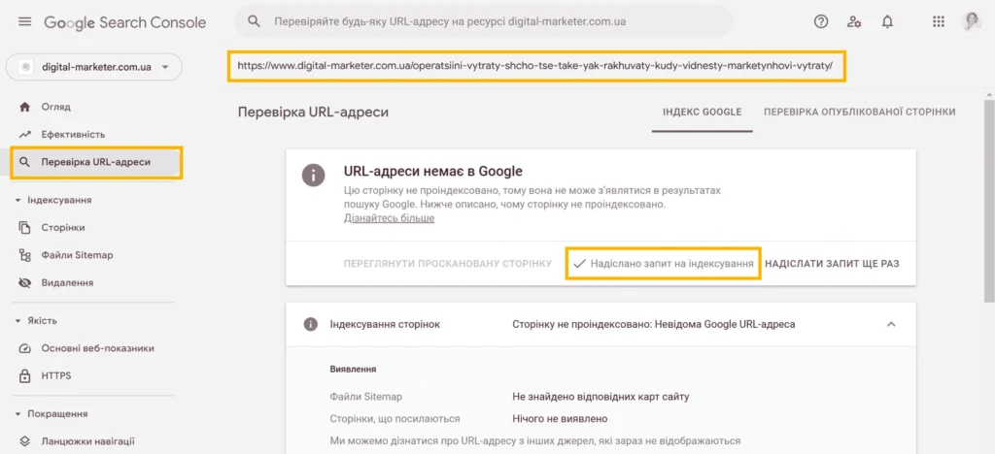Open the Google apps grid
The height and width of the screenshot is (454, 995).
coord(939,22)
